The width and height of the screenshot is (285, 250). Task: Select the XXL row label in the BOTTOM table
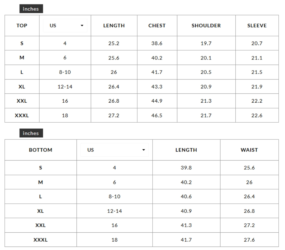pyautogui.click(x=41, y=225)
